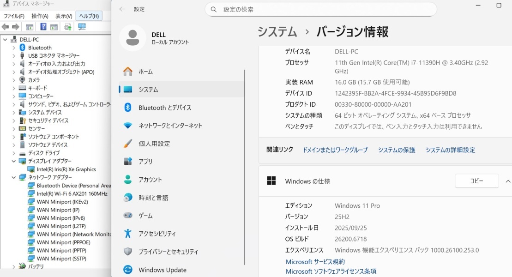The image size is (512, 277).
Task: Click the コピー button for Windows specs
Action: point(476,181)
